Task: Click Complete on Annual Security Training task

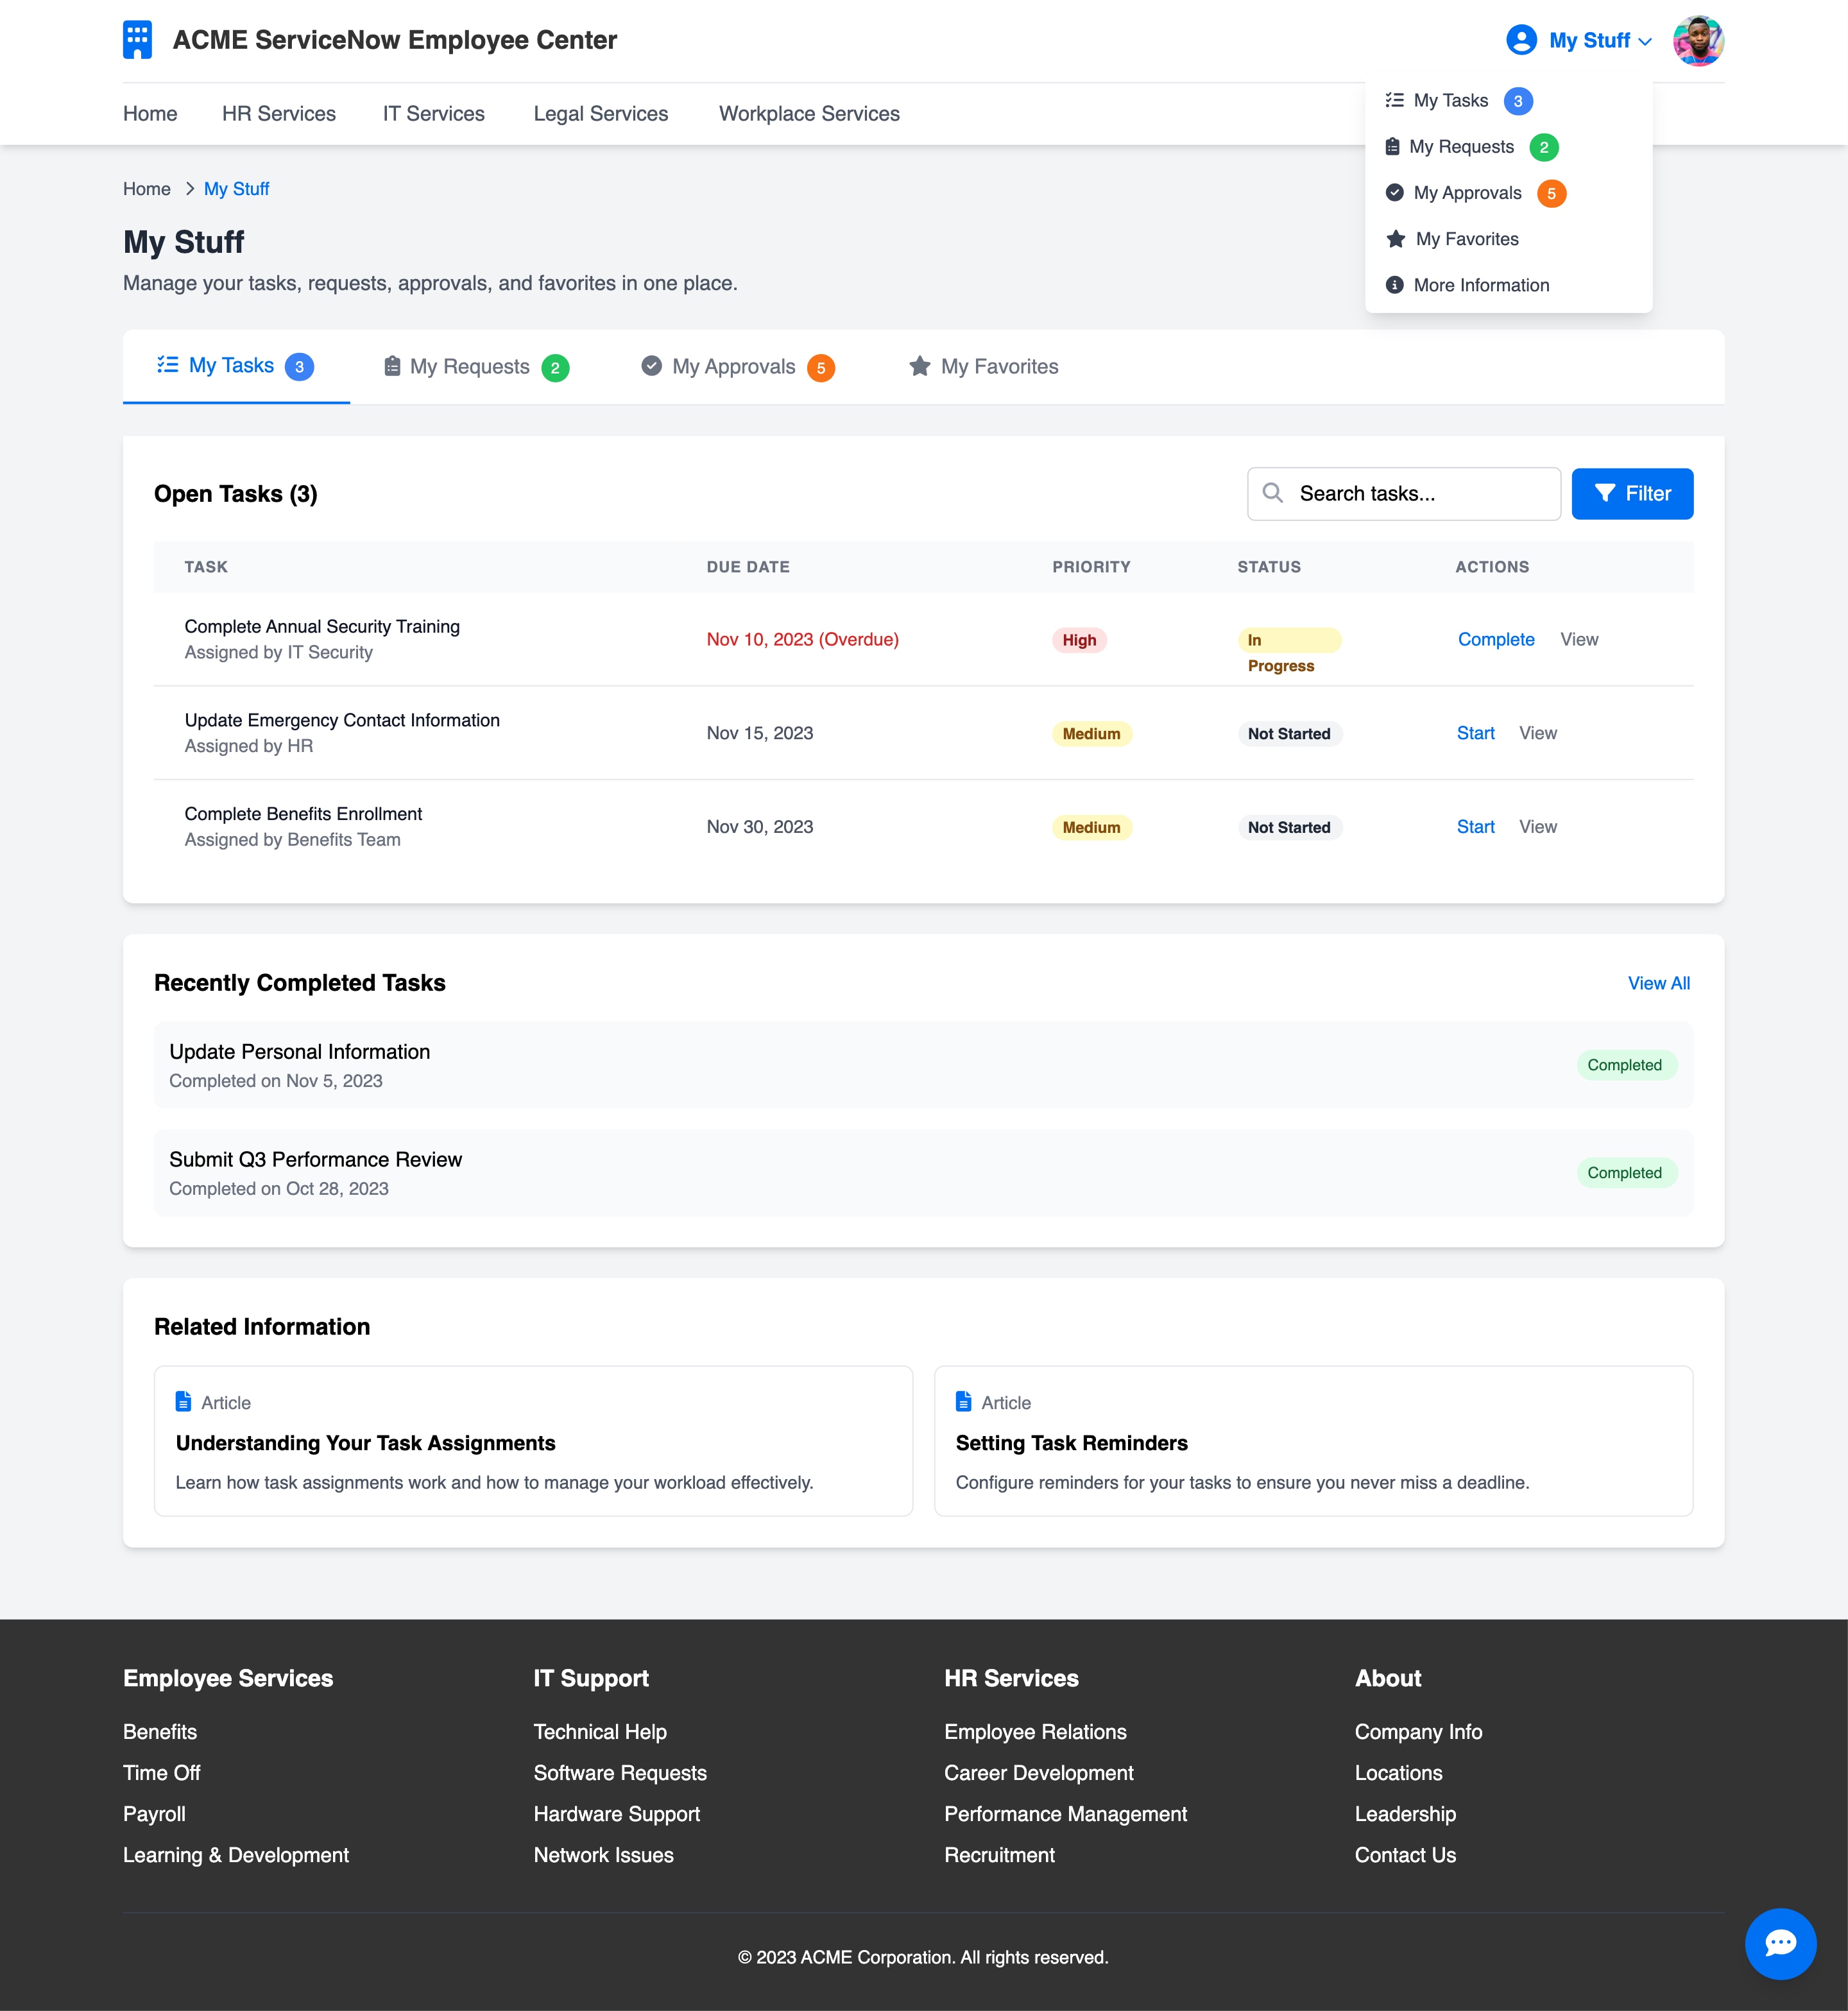Action: click(x=1496, y=639)
